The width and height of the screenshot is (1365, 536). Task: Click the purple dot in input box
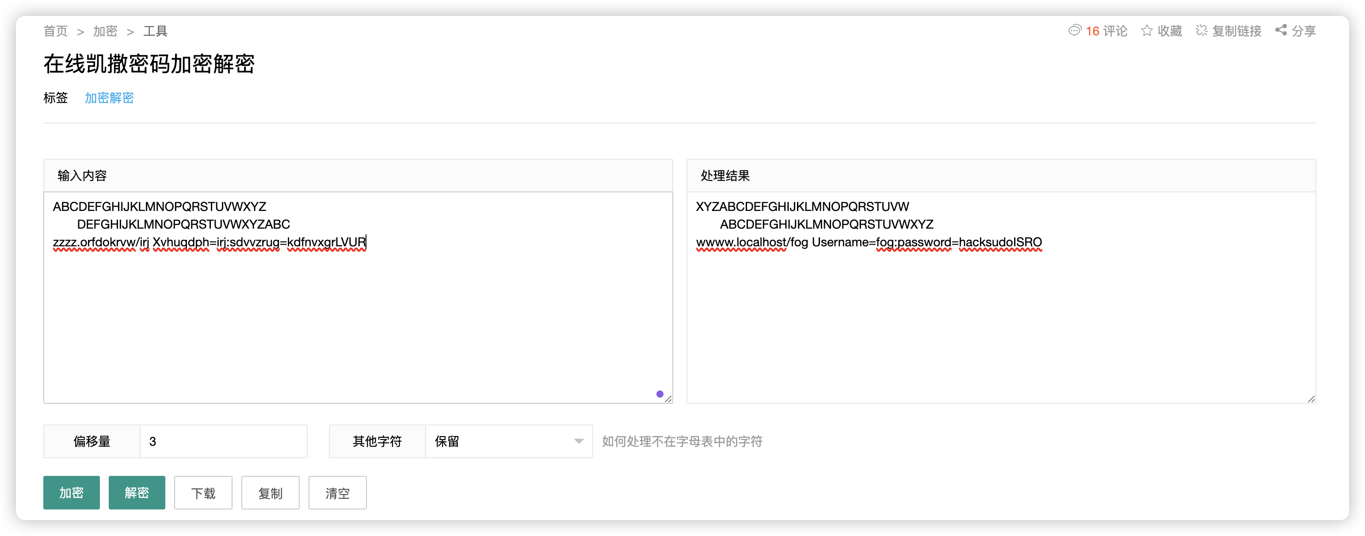point(660,394)
